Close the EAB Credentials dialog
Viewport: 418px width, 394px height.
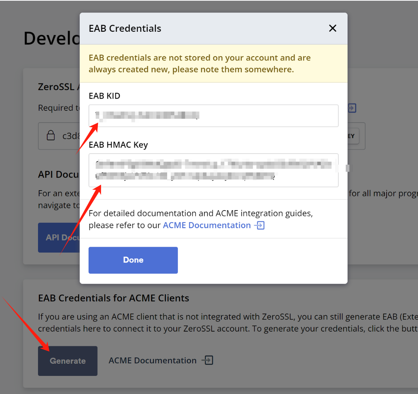pyautogui.click(x=332, y=28)
